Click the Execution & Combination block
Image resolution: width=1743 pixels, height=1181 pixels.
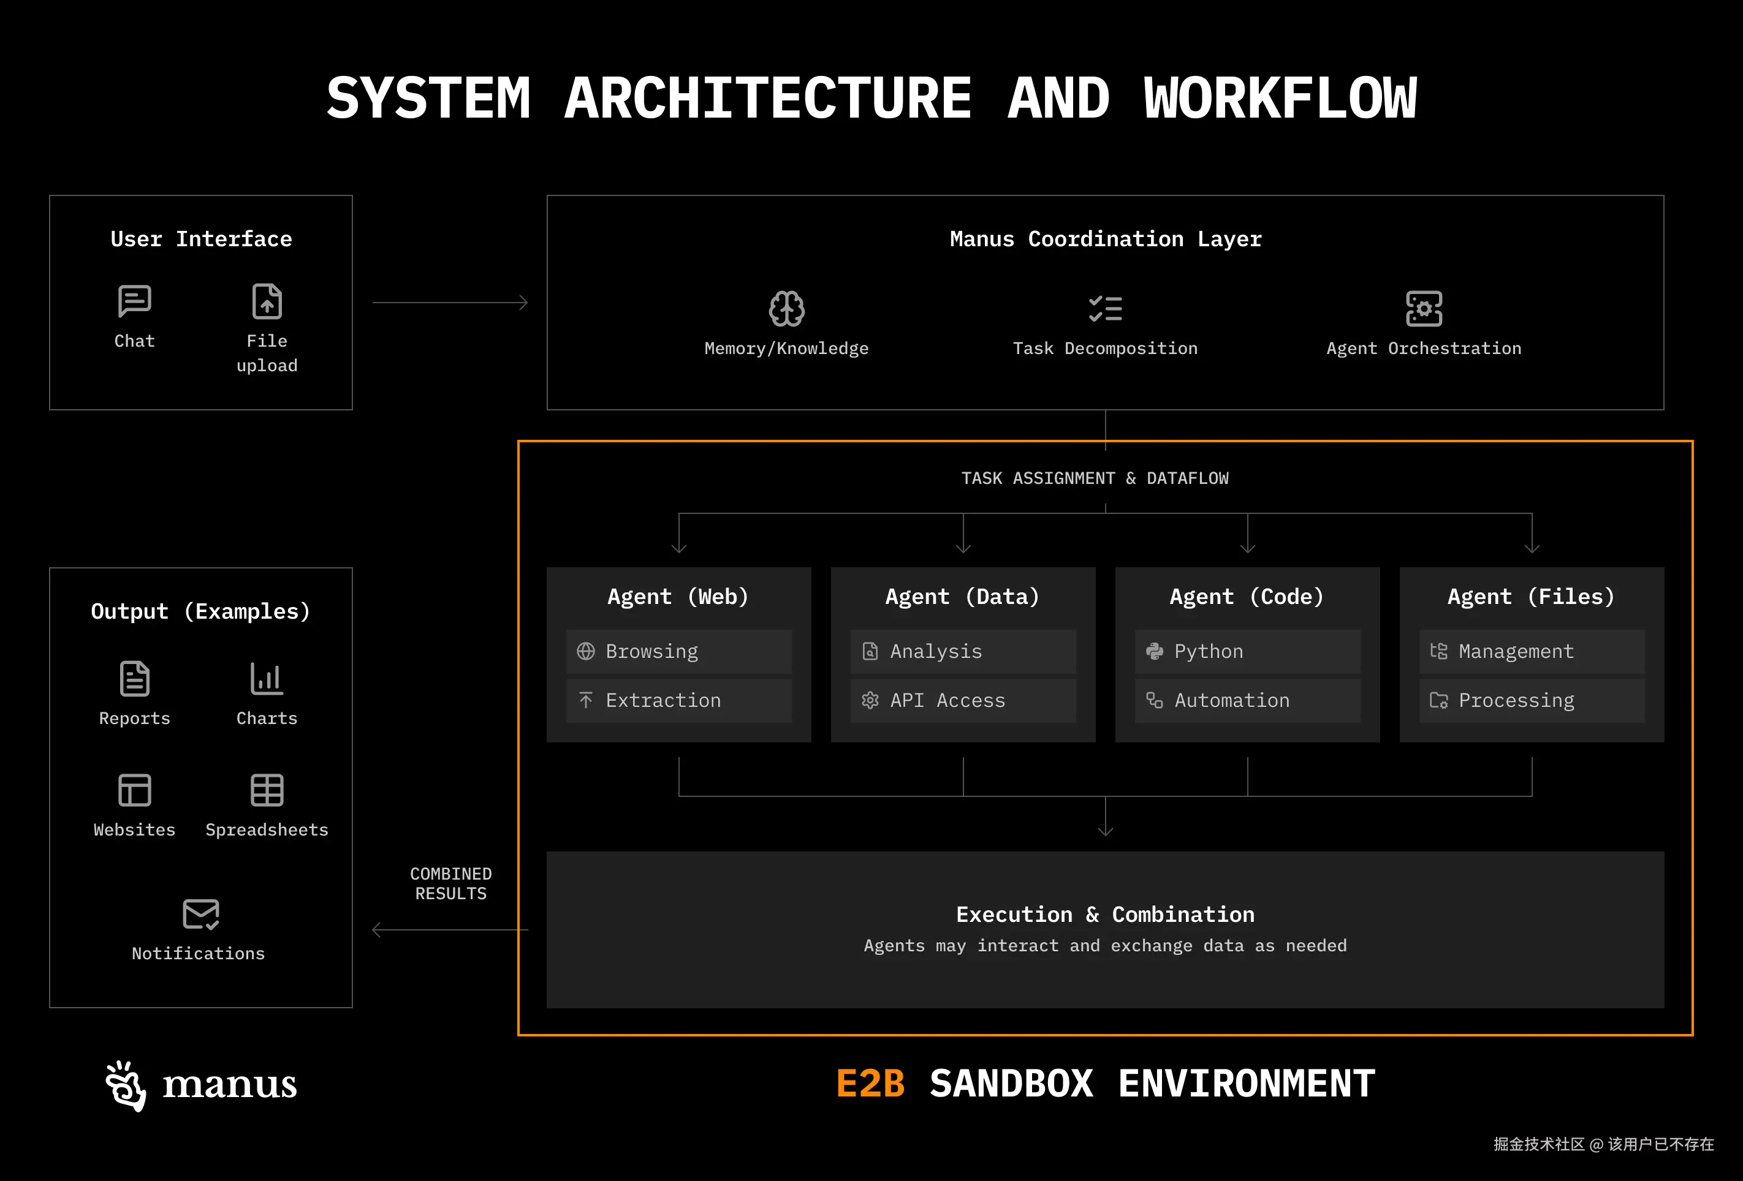coord(1105,929)
